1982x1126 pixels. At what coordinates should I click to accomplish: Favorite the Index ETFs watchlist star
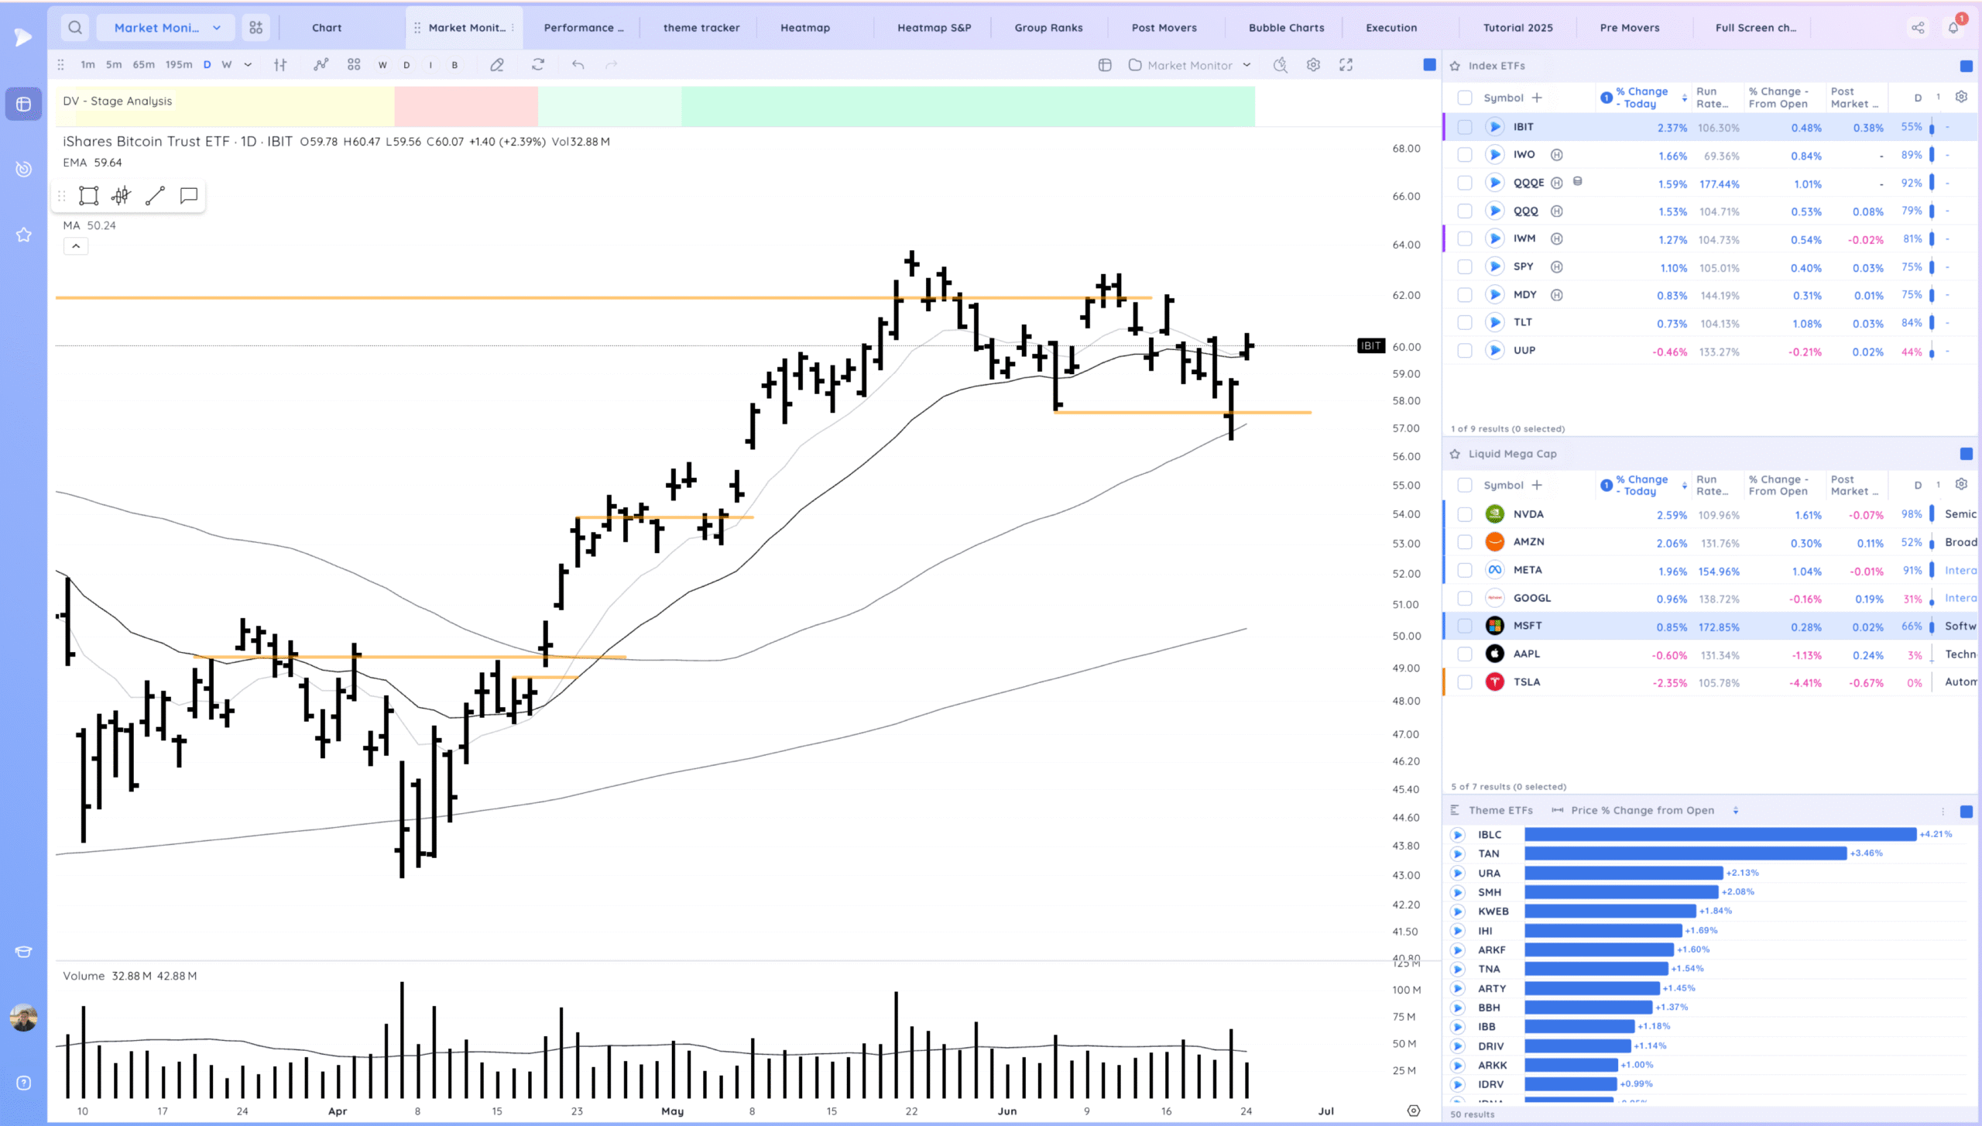1456,66
